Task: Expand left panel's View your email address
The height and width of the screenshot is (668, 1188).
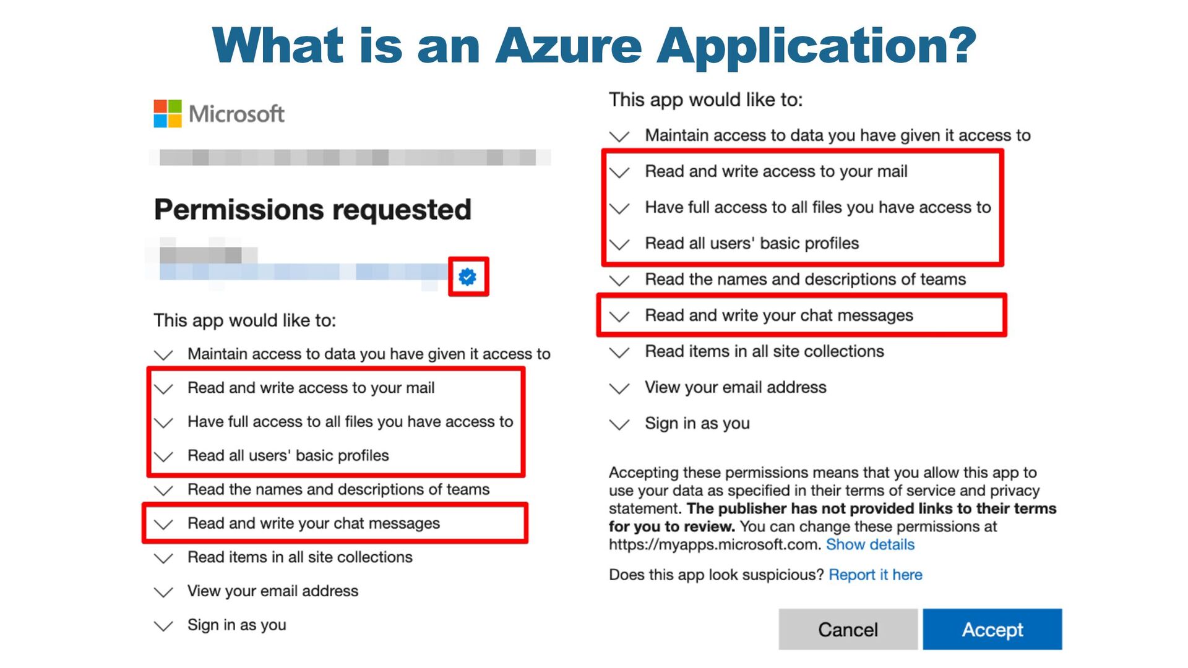Action: 164,592
